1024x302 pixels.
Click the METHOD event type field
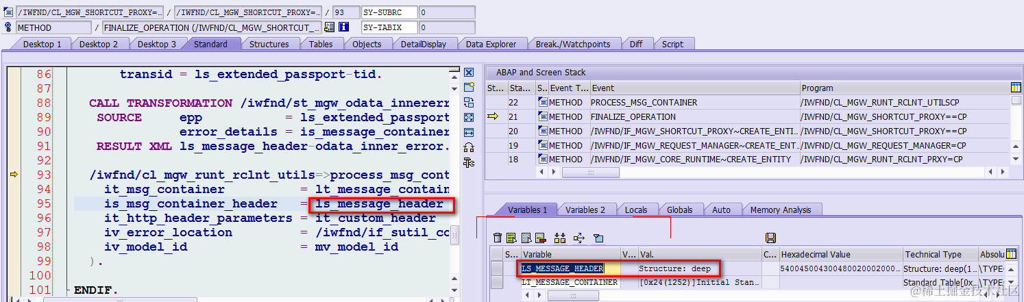tap(53, 27)
